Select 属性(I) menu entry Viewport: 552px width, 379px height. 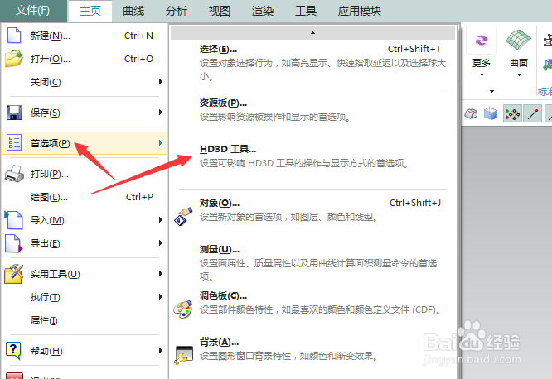coord(85,320)
